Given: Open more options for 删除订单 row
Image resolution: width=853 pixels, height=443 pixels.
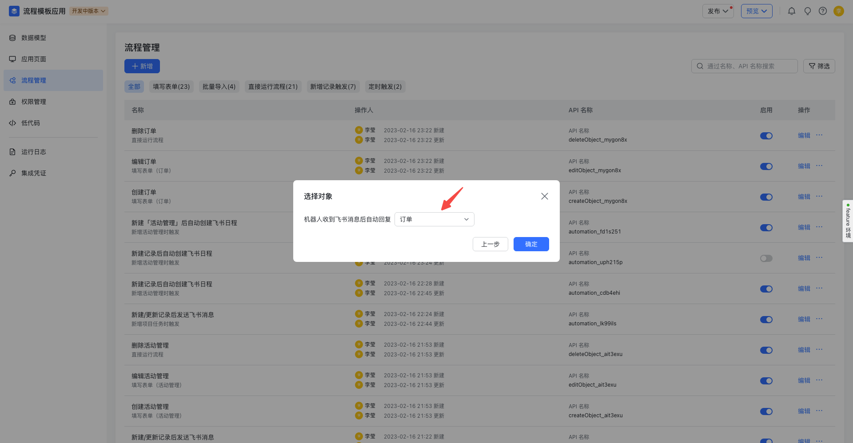Looking at the screenshot, I should pos(819,135).
